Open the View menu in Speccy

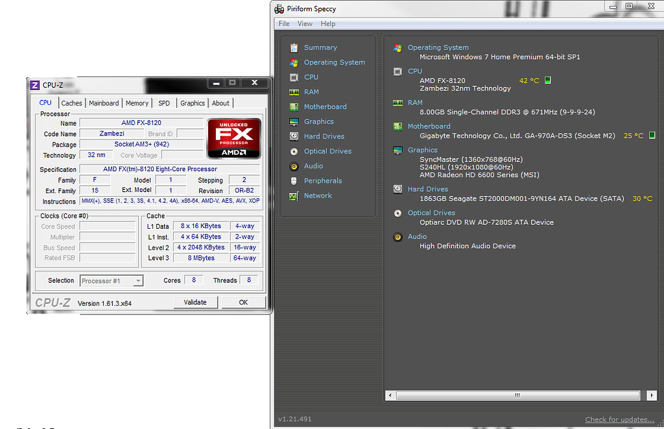pyautogui.click(x=305, y=24)
